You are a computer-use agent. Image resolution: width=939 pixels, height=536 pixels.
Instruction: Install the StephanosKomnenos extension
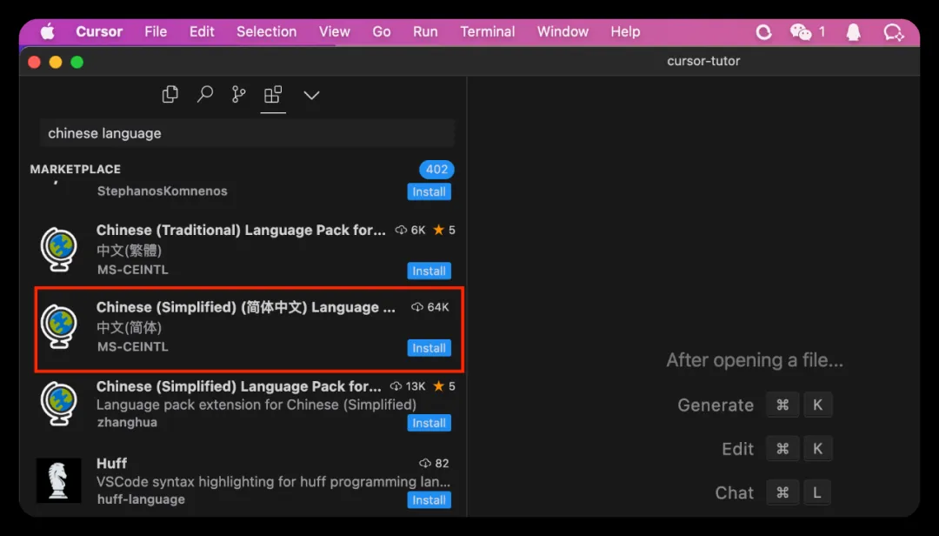(x=429, y=191)
